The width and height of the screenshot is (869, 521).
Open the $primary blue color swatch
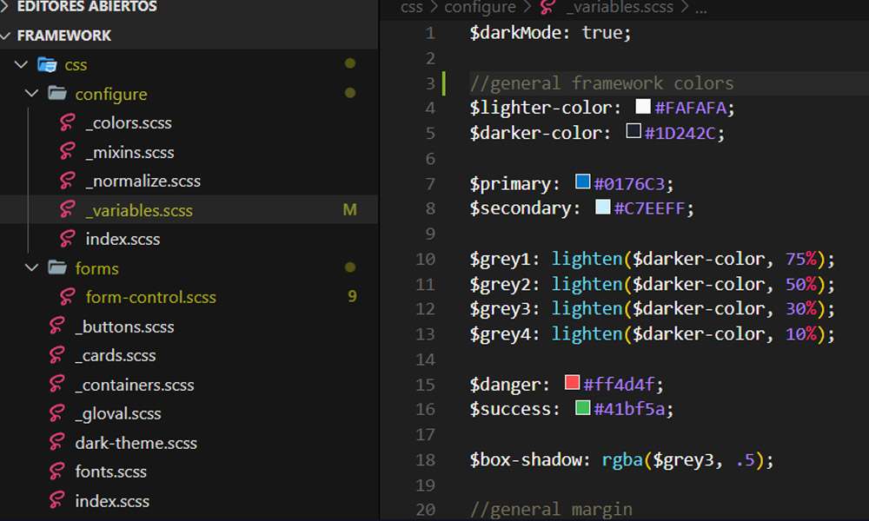coord(583,183)
